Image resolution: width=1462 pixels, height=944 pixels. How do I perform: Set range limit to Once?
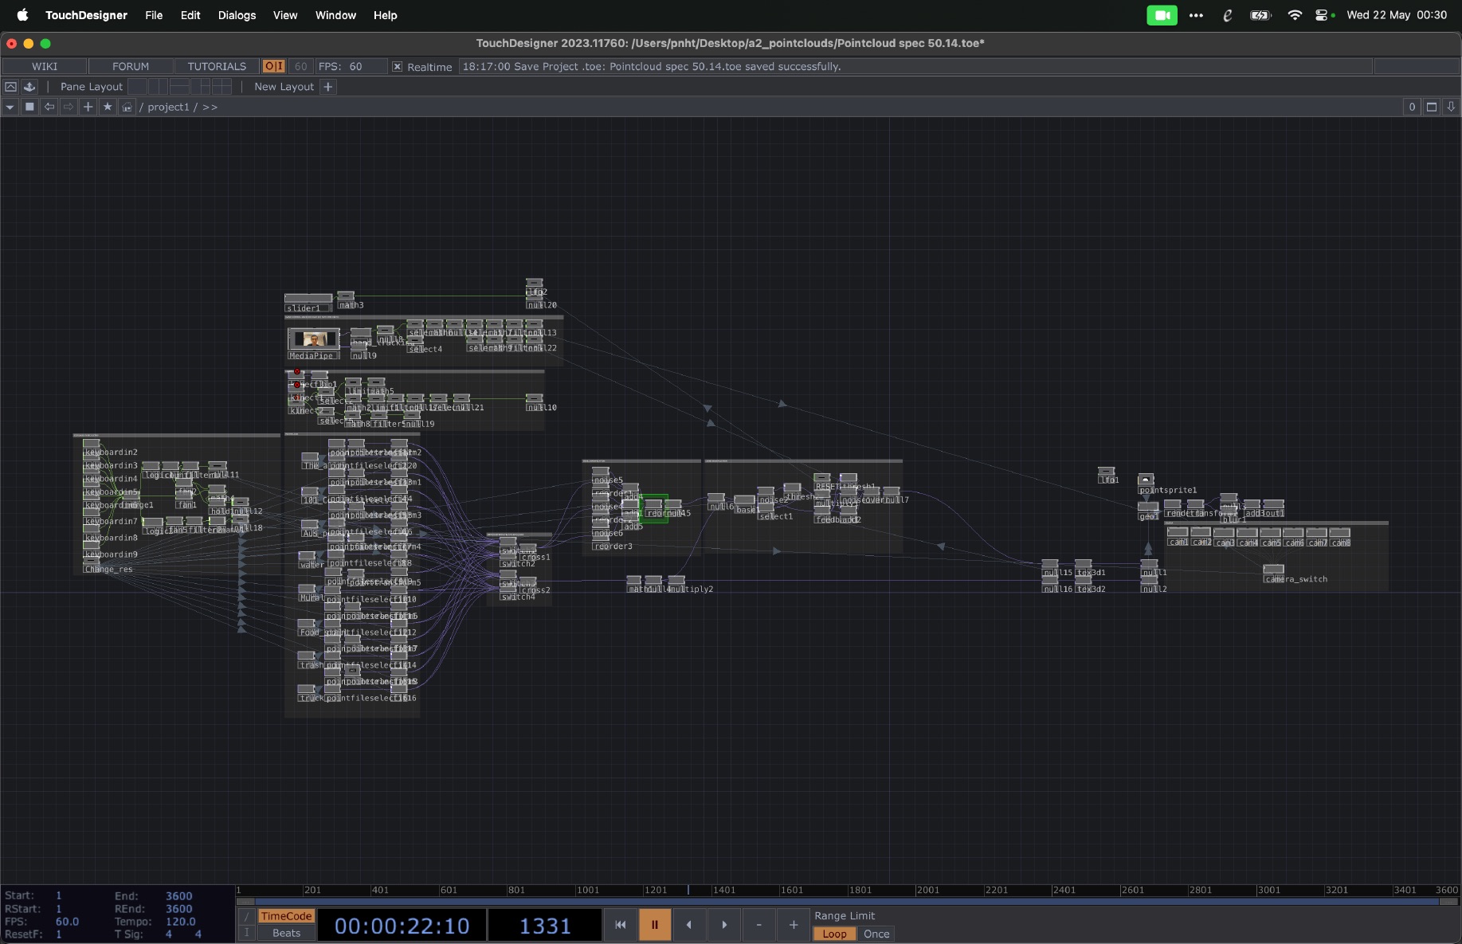pos(876,934)
